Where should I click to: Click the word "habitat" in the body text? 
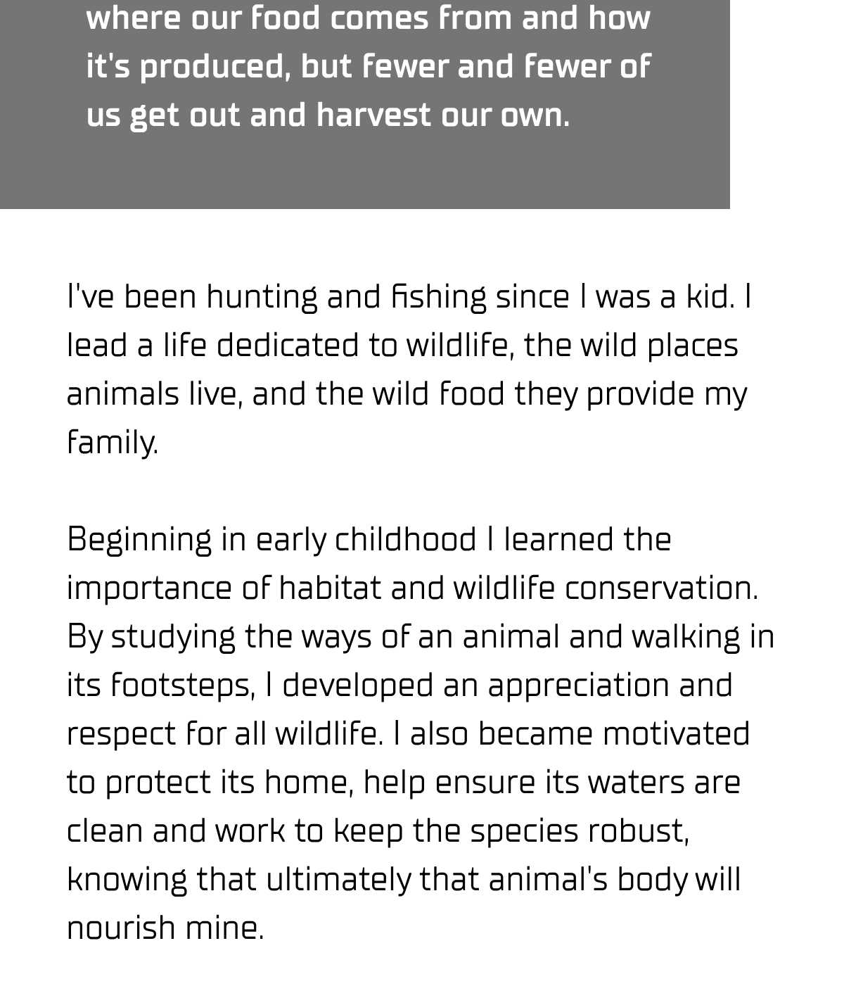tap(330, 588)
